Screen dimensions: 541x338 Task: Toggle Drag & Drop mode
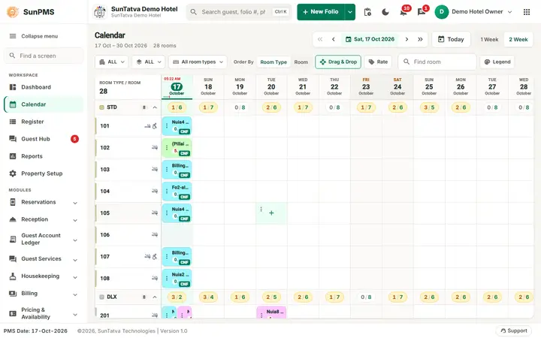[338, 62]
